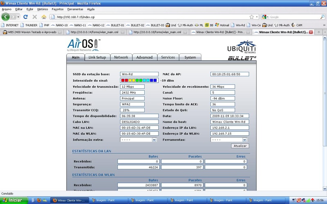Screen dimensions: 327x204
Task: Switch to 10.0.0.18 wlan_main browser tab
Action: (157, 32)
